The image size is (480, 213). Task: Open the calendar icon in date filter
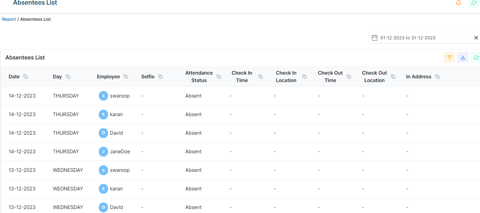tap(374, 38)
